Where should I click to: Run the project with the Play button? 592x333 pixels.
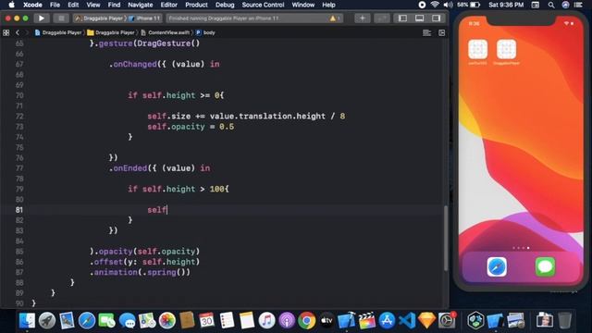(42, 18)
